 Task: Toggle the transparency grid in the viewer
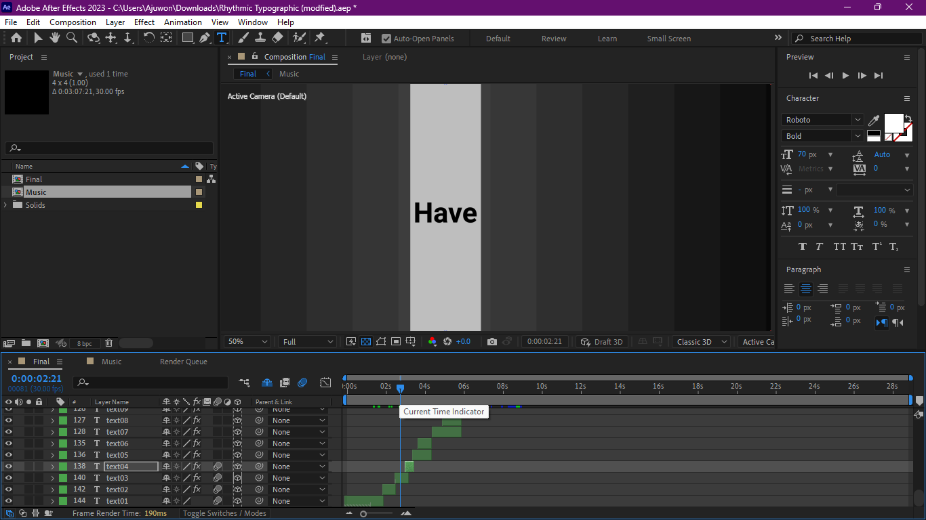point(366,342)
